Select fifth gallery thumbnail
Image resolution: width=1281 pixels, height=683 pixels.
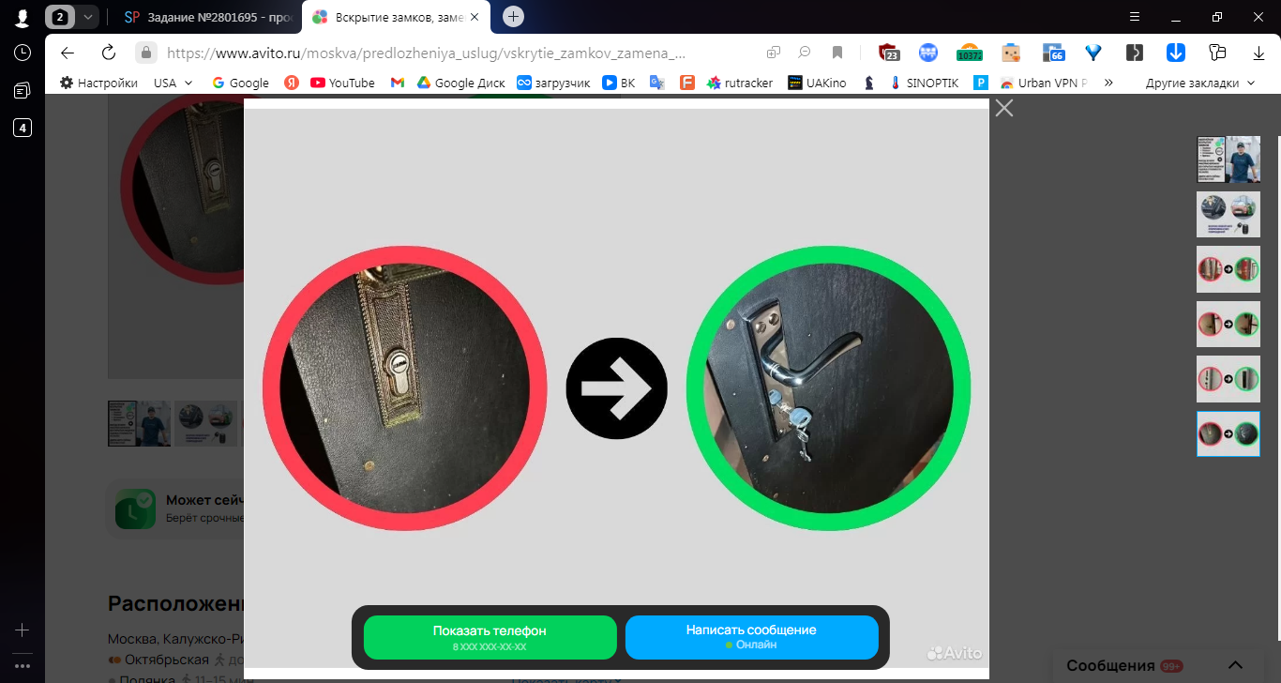pos(1228,379)
